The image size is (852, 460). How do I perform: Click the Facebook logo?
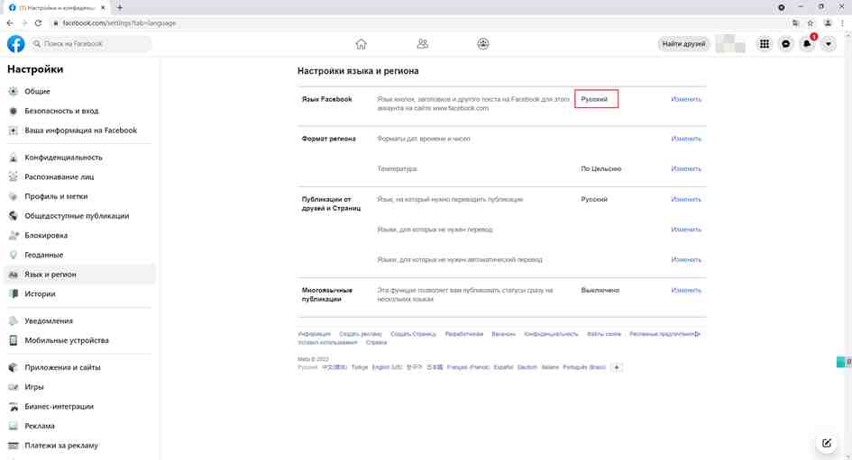tap(15, 43)
